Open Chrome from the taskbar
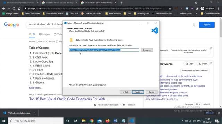The height and width of the screenshot is (124, 222). click(92, 121)
